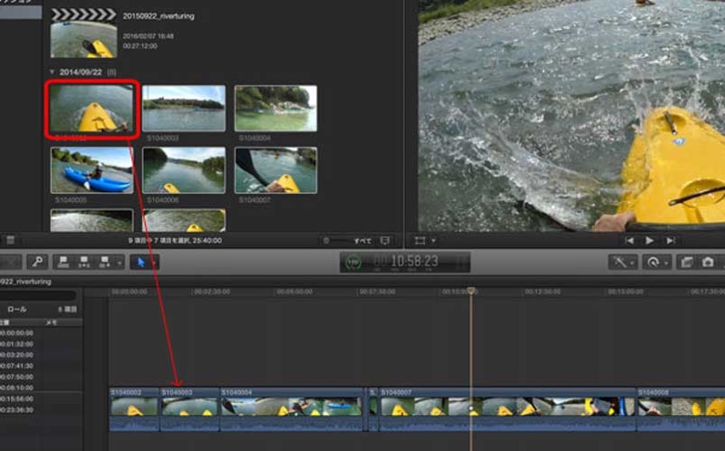
Task: Select the blue arrow Select tool
Action: [x=140, y=262]
